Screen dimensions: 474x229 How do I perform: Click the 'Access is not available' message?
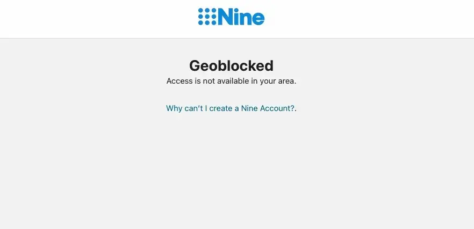click(231, 81)
